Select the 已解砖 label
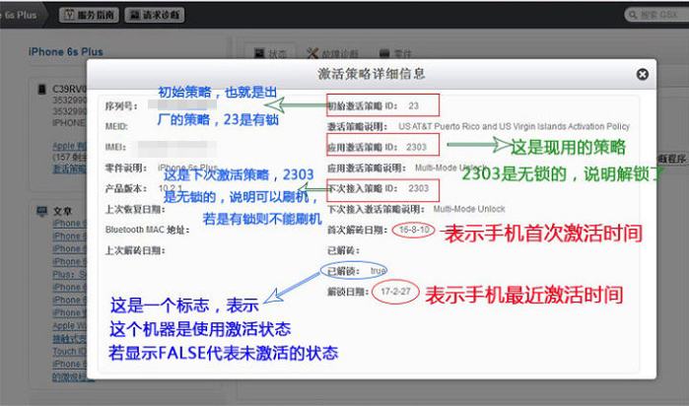Screen dimensions: 689x406 [343, 250]
